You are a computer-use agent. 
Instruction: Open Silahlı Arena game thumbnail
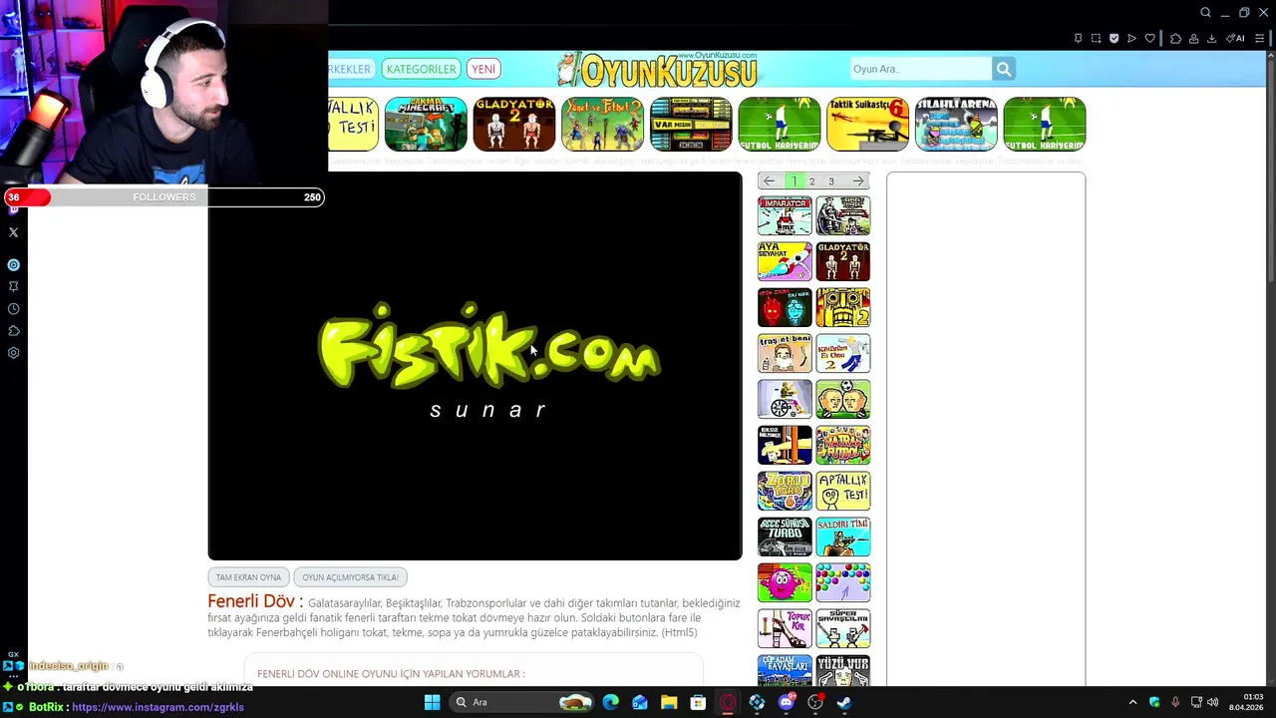(956, 125)
